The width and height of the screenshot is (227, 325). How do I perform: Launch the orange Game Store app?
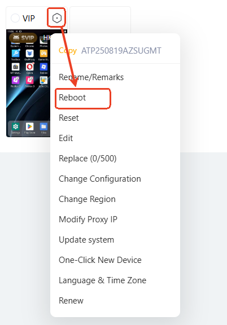coord(43,54)
